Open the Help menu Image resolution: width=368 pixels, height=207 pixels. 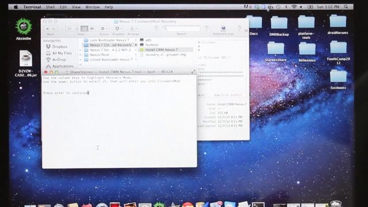pyautogui.click(x=109, y=7)
